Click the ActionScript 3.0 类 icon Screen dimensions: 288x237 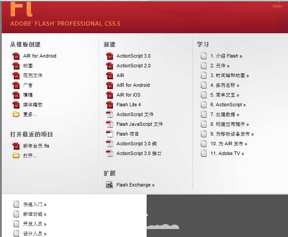point(109,144)
